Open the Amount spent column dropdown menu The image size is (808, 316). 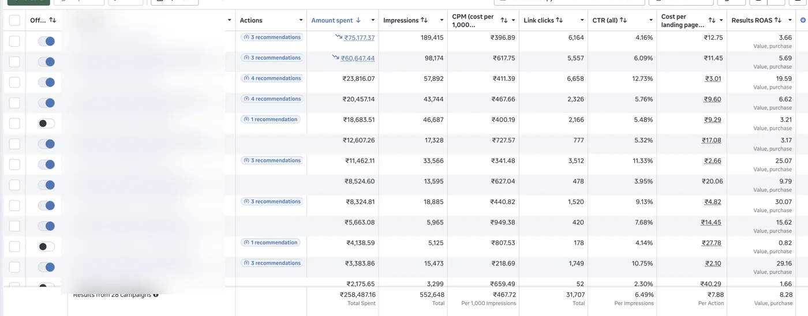click(372, 20)
